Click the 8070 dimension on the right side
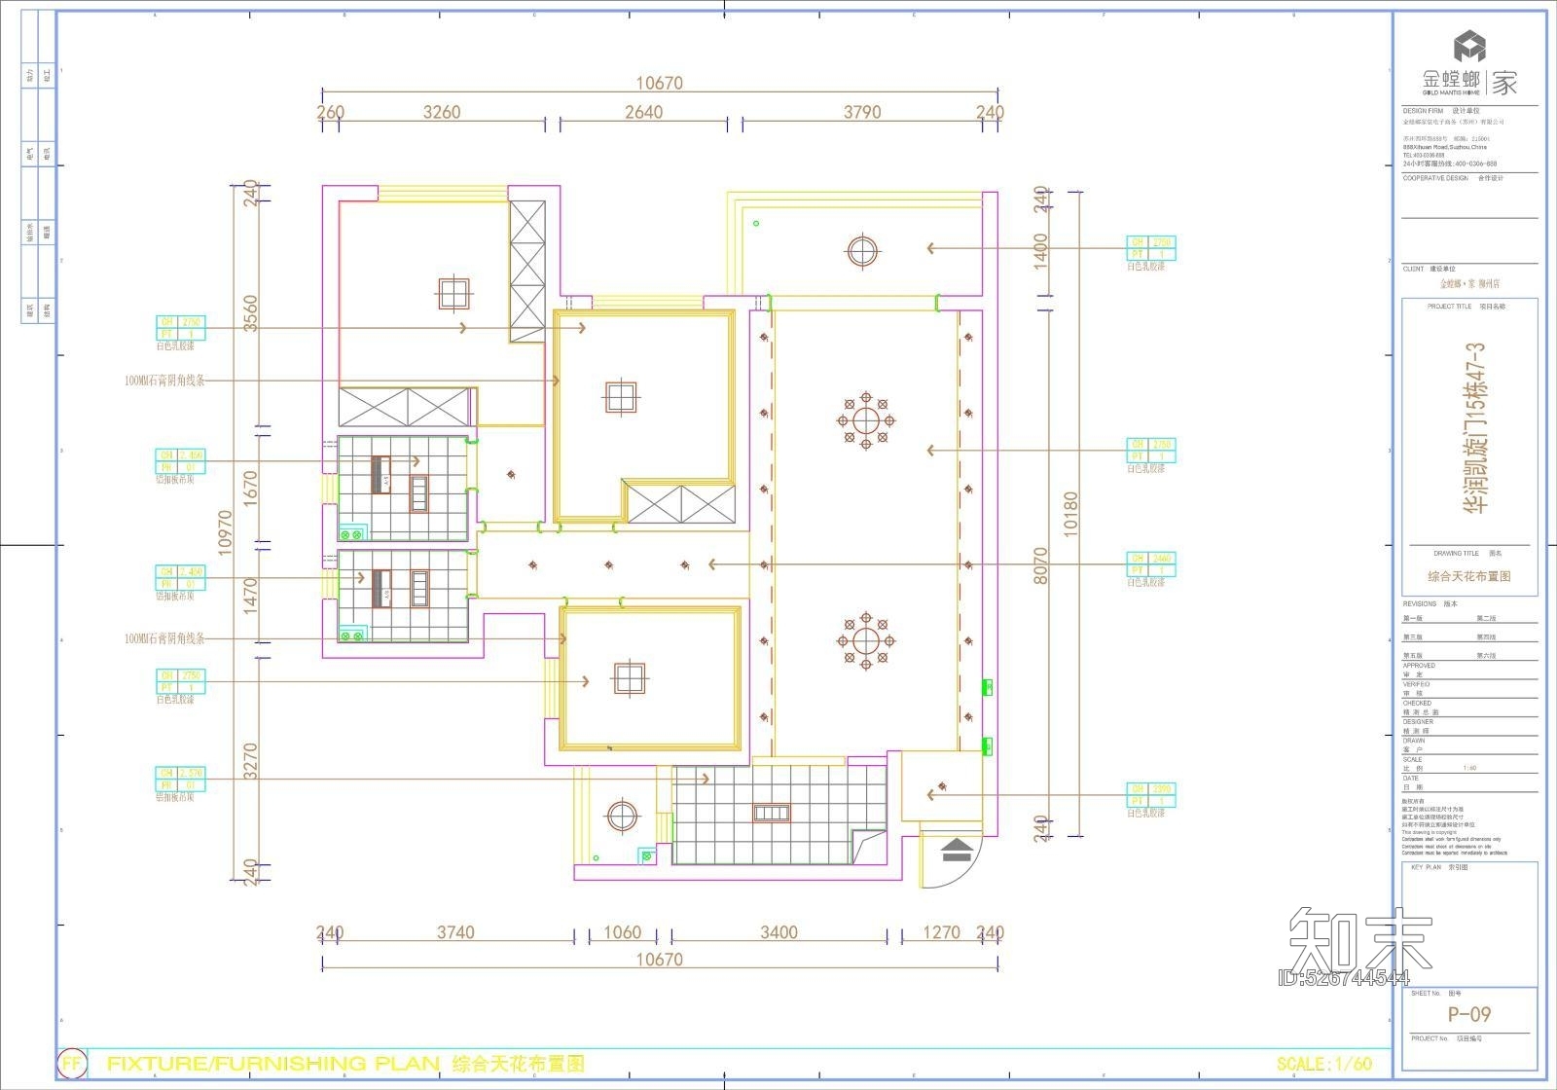Viewport: 1557px width, 1090px height. (1041, 565)
